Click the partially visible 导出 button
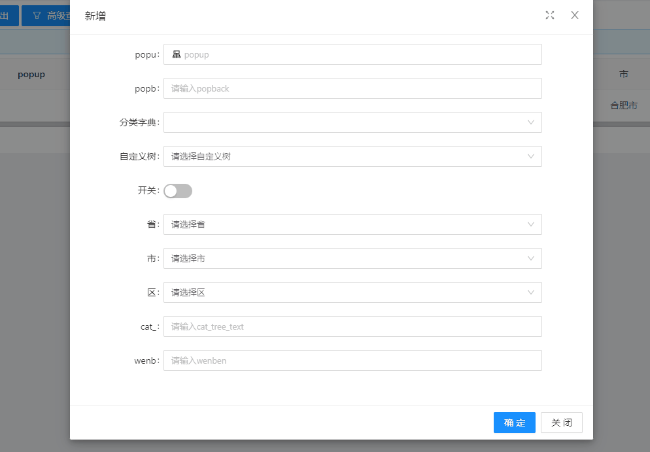The width and height of the screenshot is (650, 452). [x=9, y=16]
